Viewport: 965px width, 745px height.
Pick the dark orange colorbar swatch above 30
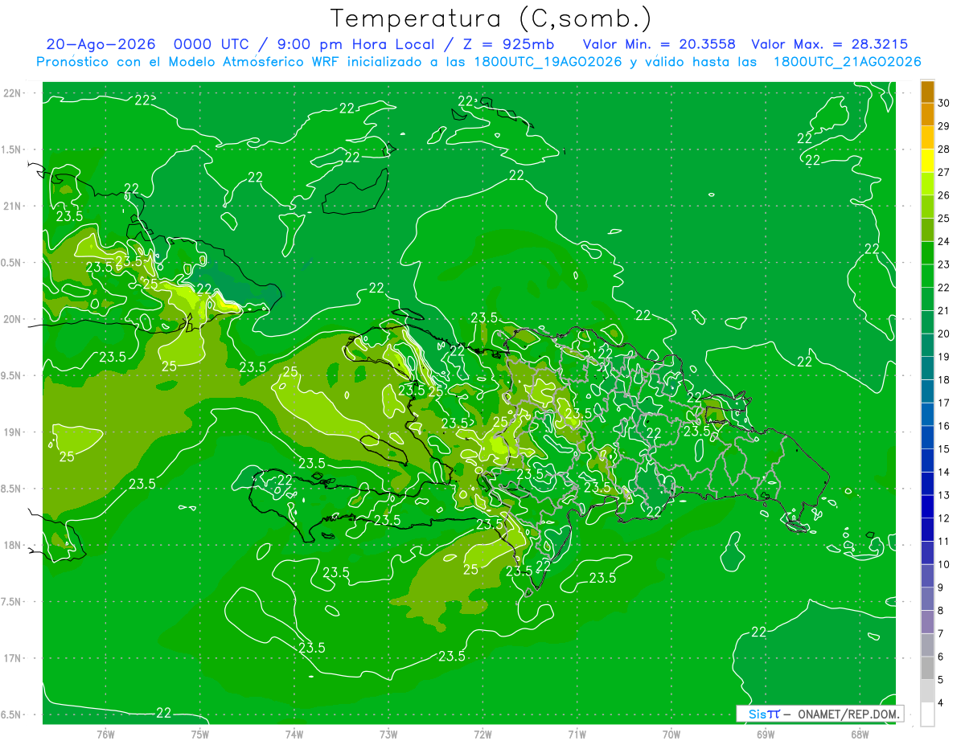(x=927, y=92)
